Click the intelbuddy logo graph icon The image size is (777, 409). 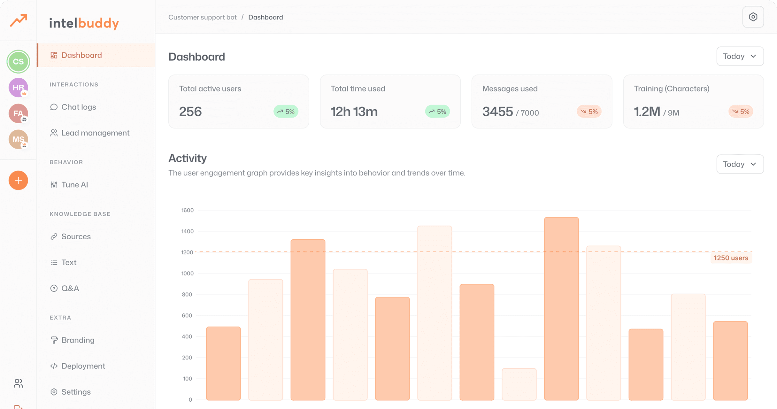tap(18, 20)
